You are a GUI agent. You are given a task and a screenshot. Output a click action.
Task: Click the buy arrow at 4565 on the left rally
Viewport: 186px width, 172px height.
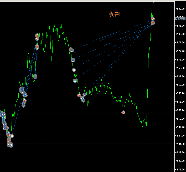35,77
